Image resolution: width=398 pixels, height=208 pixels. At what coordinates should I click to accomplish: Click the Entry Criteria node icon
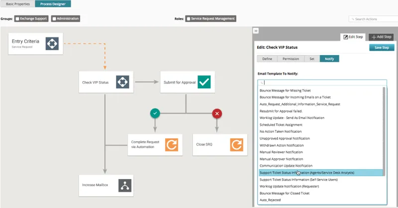coord(52,43)
